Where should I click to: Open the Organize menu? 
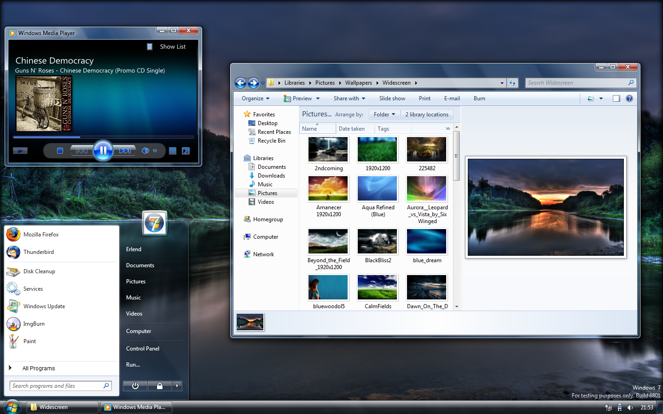click(256, 98)
